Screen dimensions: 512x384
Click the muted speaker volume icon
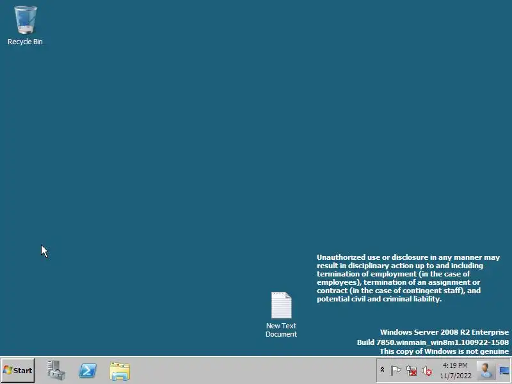(x=427, y=371)
